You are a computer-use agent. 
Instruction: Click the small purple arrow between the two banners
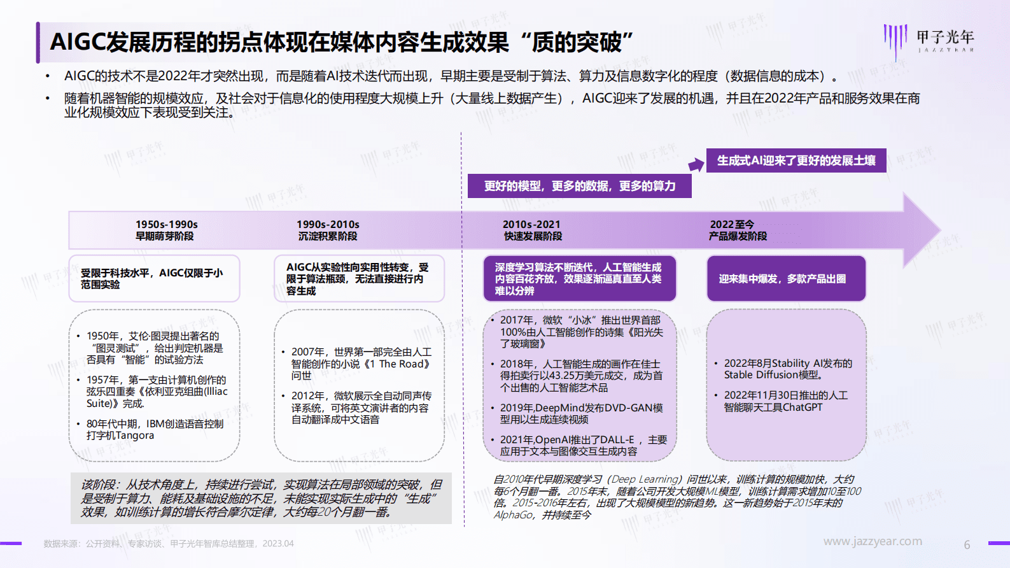(x=696, y=166)
